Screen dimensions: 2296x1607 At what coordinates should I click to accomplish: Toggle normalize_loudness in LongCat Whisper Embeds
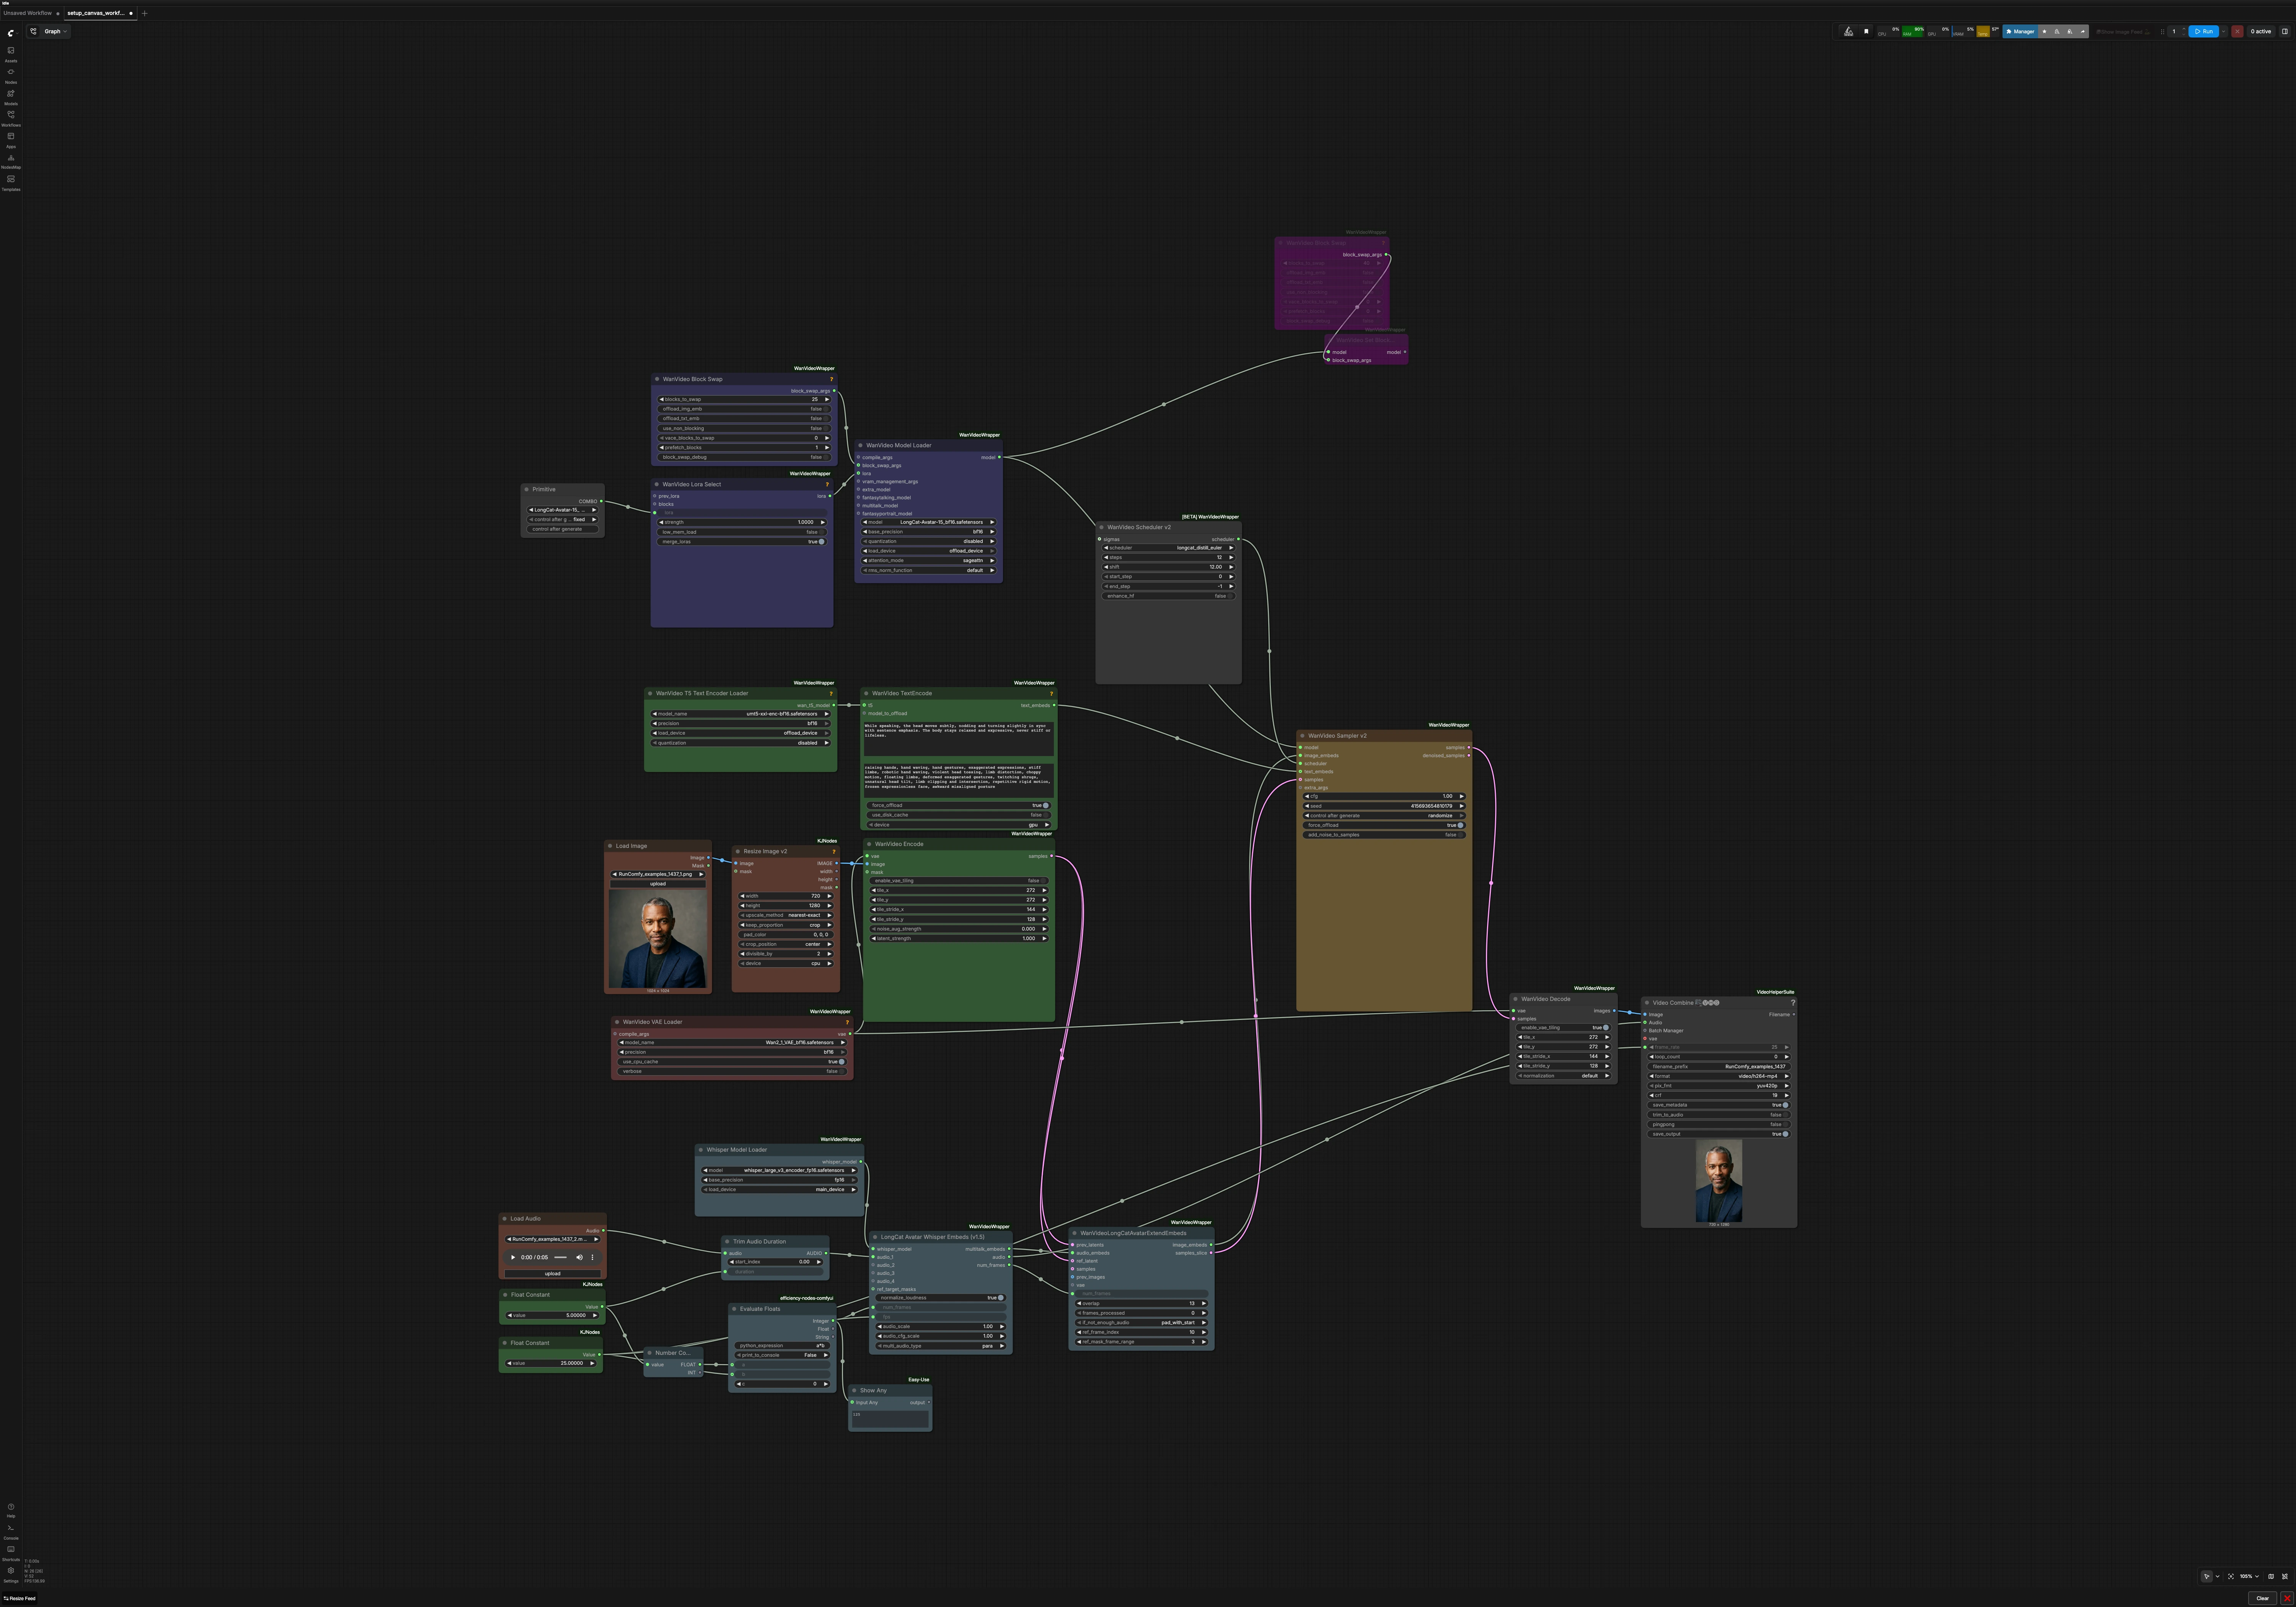[x=941, y=1298]
